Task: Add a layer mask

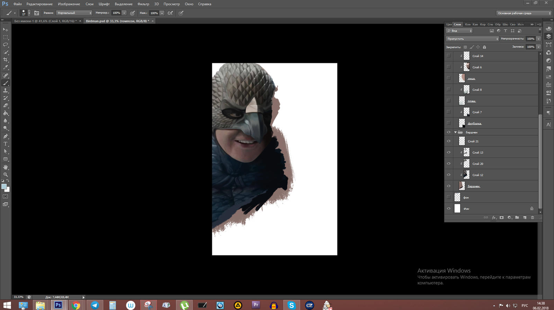Action: pyautogui.click(x=501, y=218)
